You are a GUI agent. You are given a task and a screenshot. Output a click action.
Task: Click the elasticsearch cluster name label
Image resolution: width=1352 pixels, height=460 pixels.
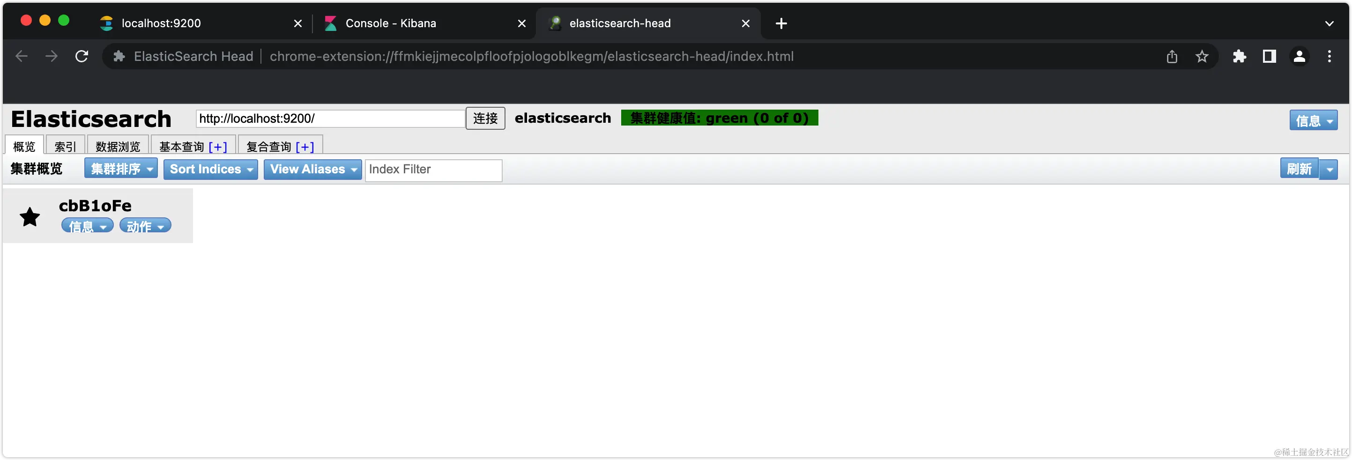[x=563, y=118]
